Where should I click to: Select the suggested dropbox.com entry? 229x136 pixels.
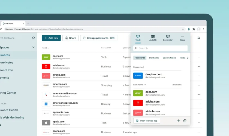[157, 76]
